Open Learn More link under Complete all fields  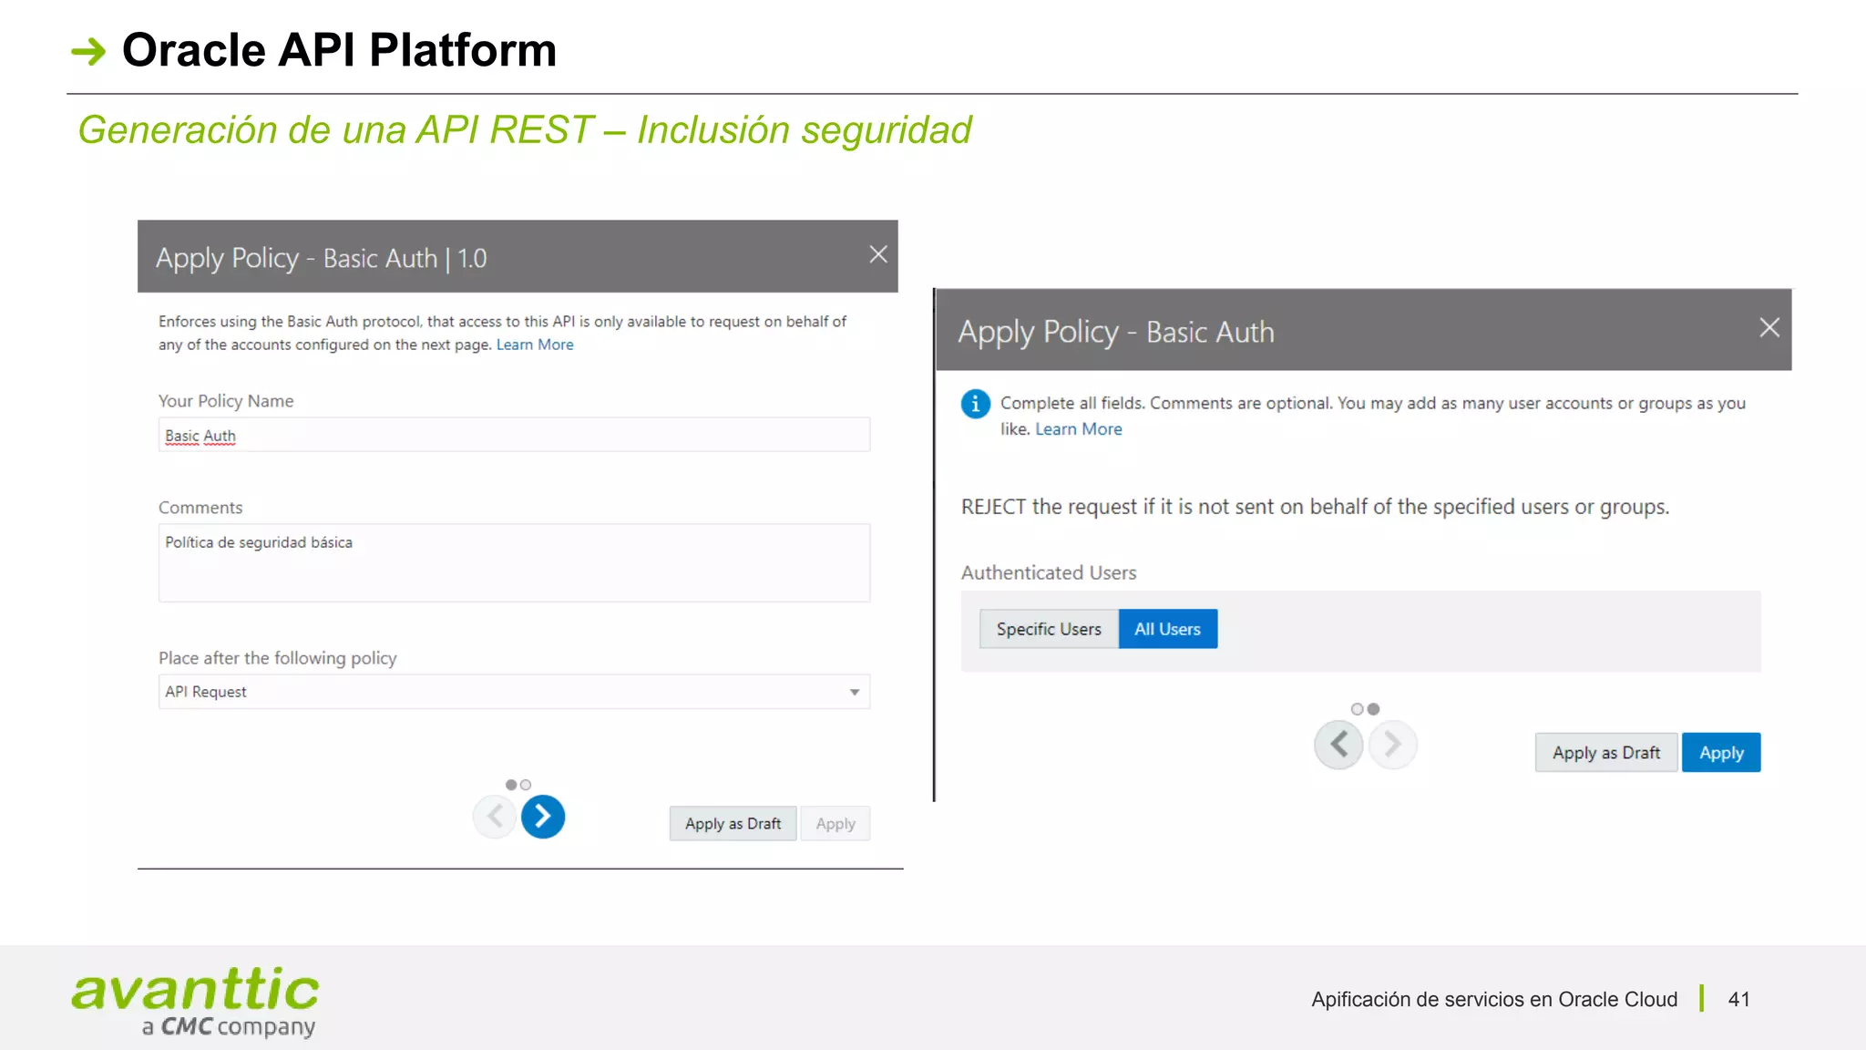click(x=1079, y=429)
